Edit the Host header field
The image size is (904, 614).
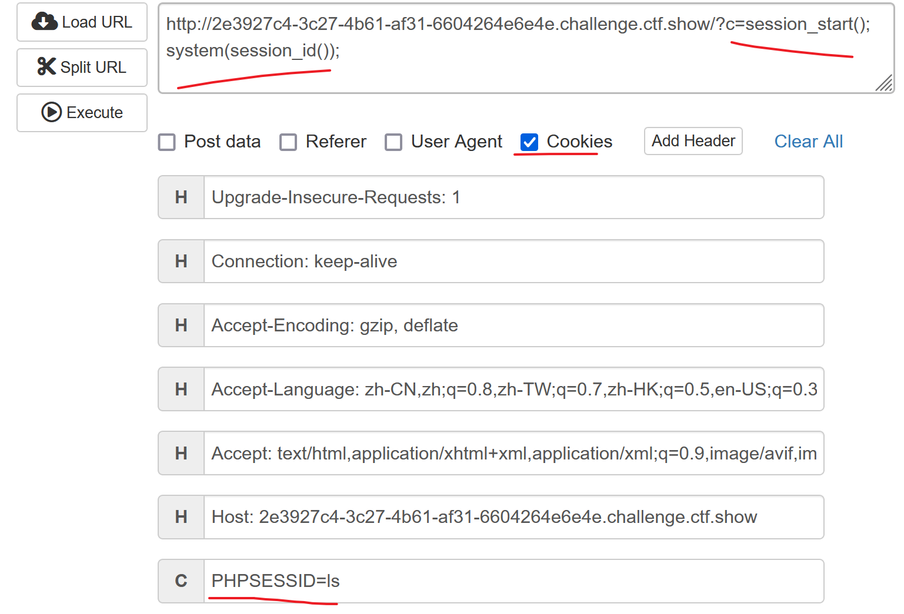tap(513, 517)
